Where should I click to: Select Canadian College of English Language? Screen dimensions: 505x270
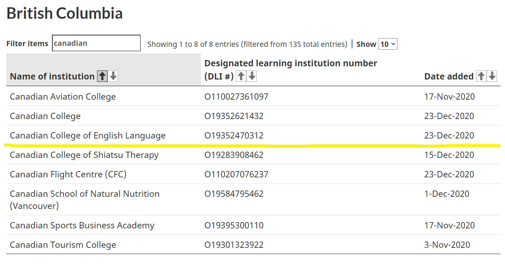tap(88, 135)
